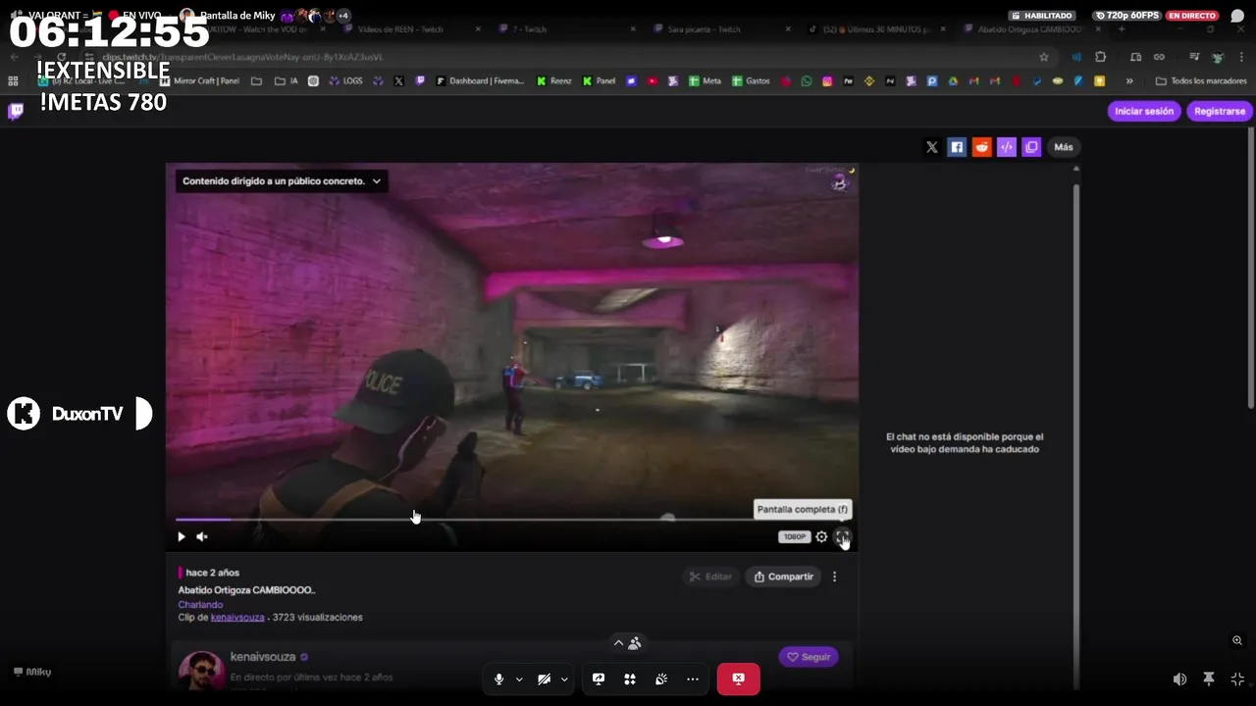Copy clip link icon
1256x706 pixels.
pyautogui.click(x=1031, y=147)
